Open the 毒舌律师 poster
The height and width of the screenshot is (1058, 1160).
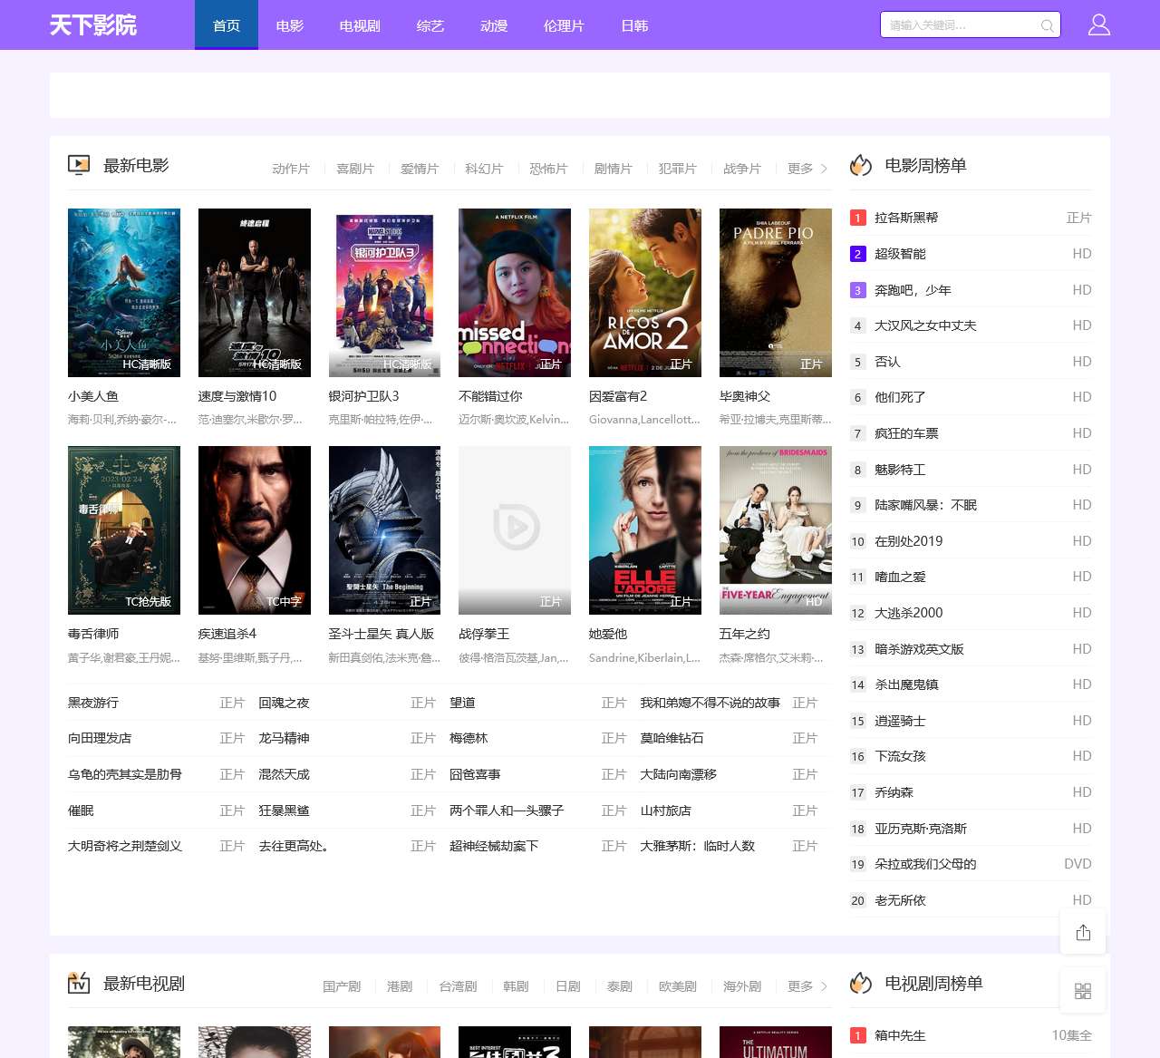tap(124, 529)
